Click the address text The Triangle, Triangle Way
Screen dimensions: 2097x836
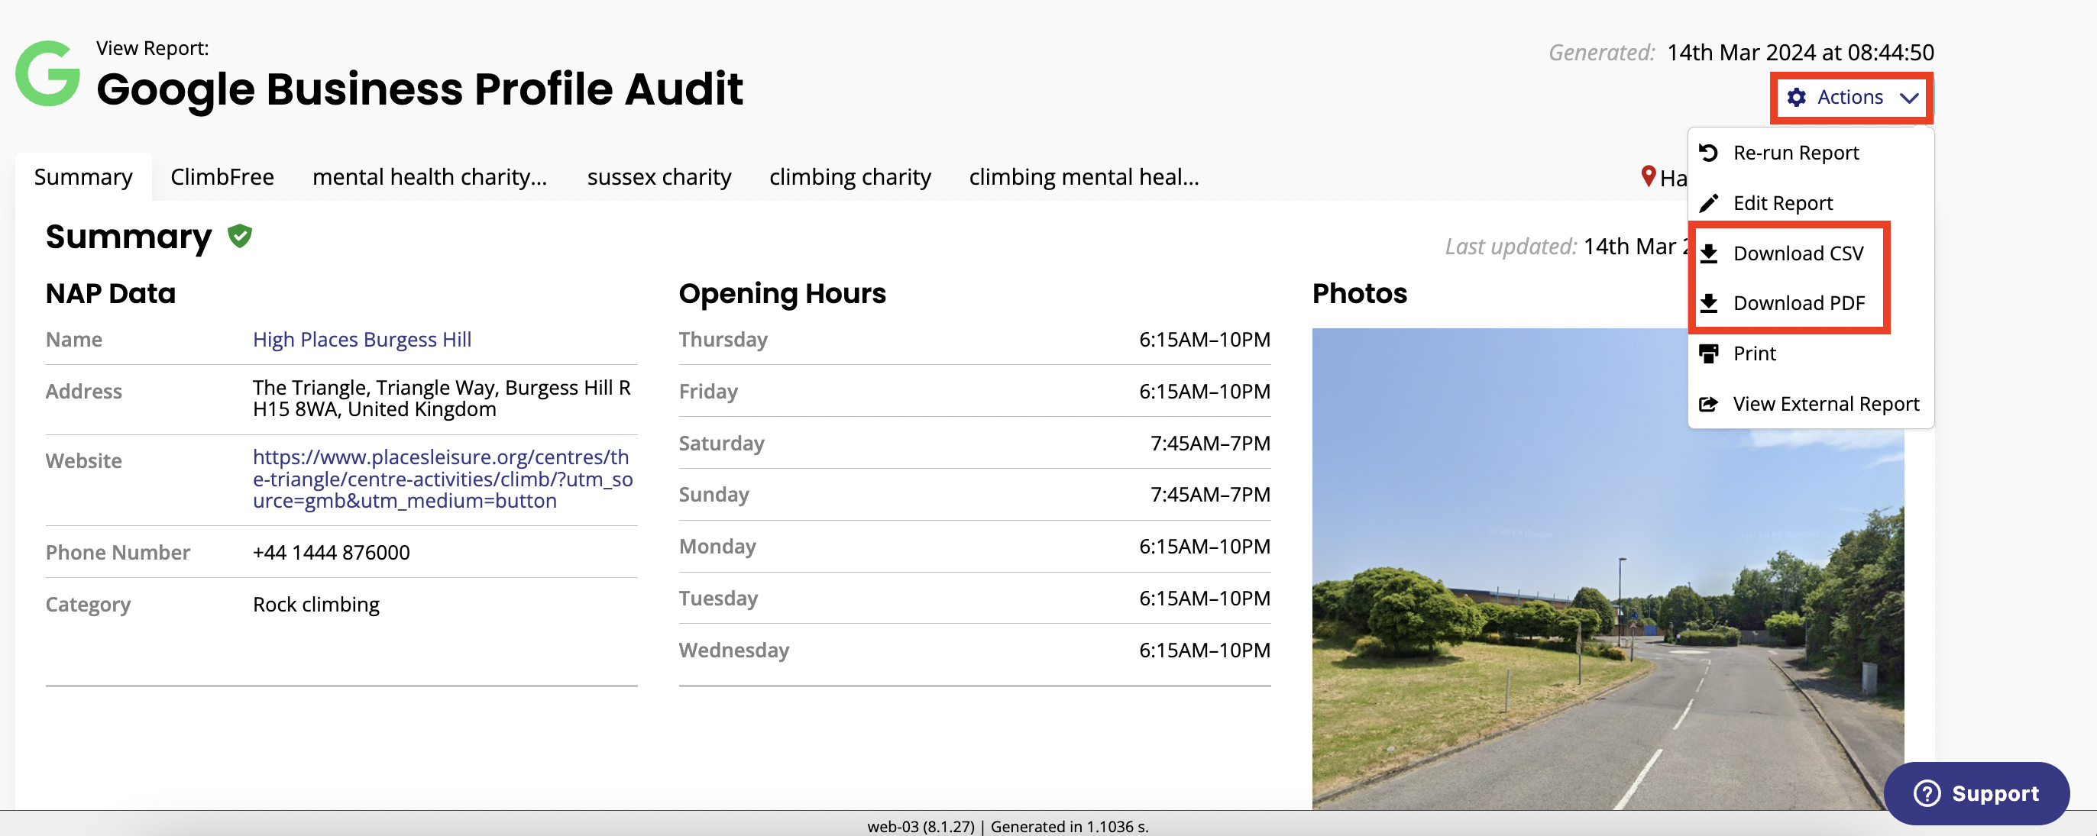tap(442, 399)
